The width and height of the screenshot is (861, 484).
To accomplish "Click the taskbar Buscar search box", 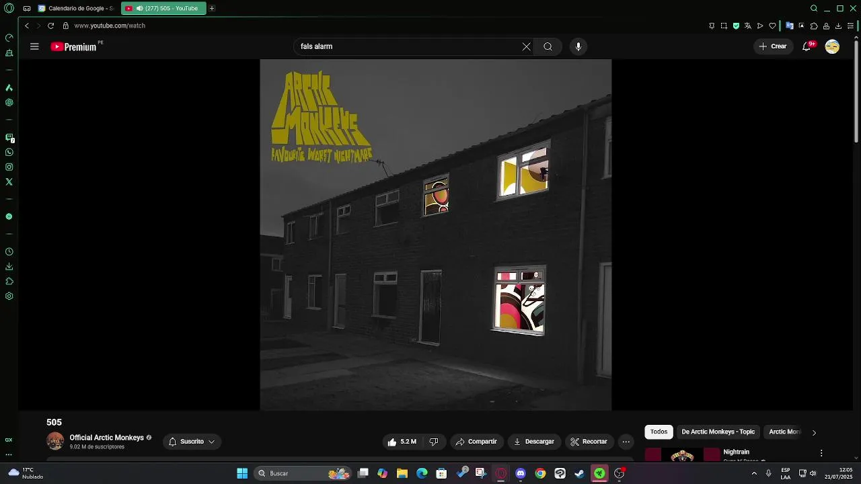I will point(304,473).
